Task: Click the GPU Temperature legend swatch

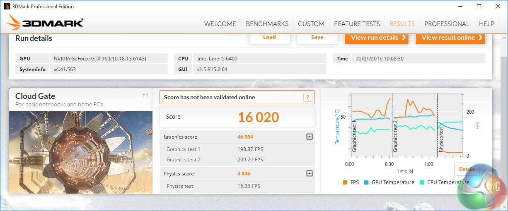Action: pos(366,182)
